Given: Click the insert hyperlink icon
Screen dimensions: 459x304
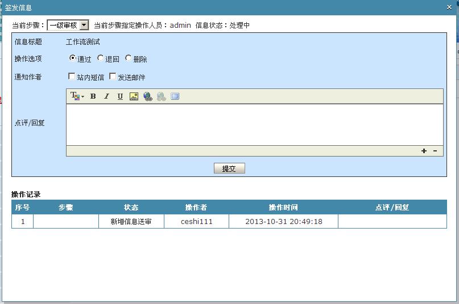Looking at the screenshot, I should (148, 96).
